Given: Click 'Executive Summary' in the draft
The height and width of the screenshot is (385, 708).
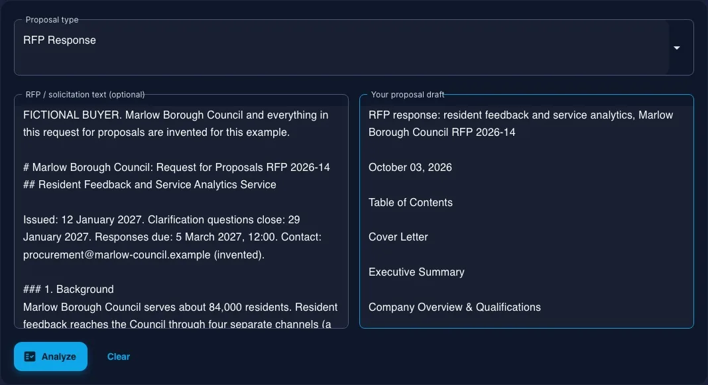Looking at the screenshot, I should pyautogui.click(x=416, y=272).
